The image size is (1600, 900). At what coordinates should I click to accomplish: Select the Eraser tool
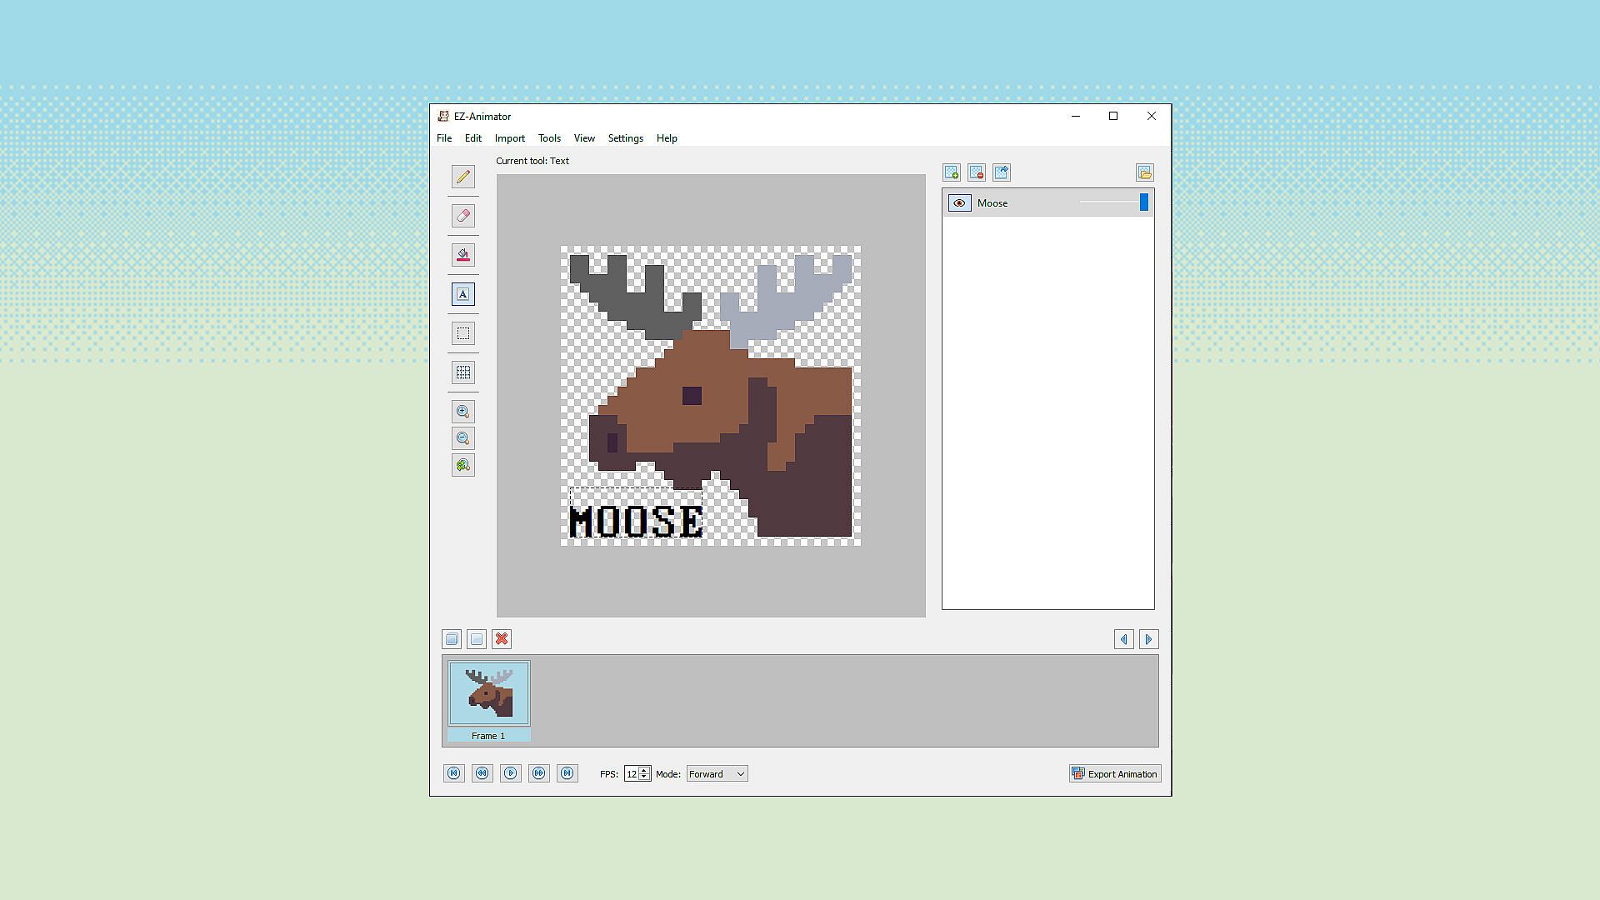(x=463, y=216)
